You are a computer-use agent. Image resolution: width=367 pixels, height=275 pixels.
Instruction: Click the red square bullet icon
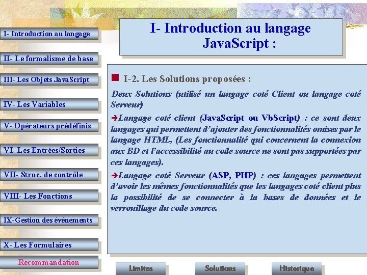coord(115,77)
